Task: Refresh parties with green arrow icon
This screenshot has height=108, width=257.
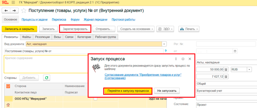Action: 47,78
